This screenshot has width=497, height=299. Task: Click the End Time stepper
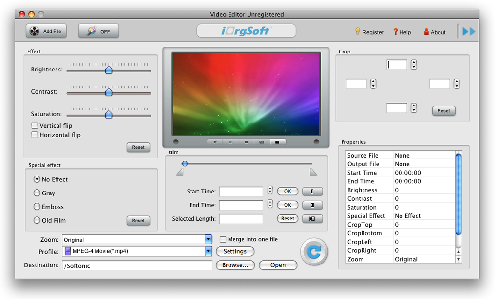pos(270,203)
